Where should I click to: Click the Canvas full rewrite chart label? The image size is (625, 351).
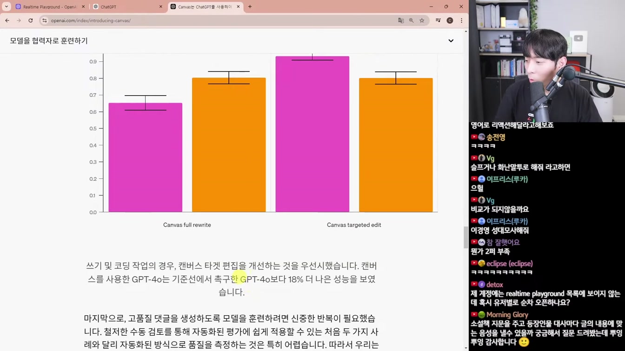187,225
